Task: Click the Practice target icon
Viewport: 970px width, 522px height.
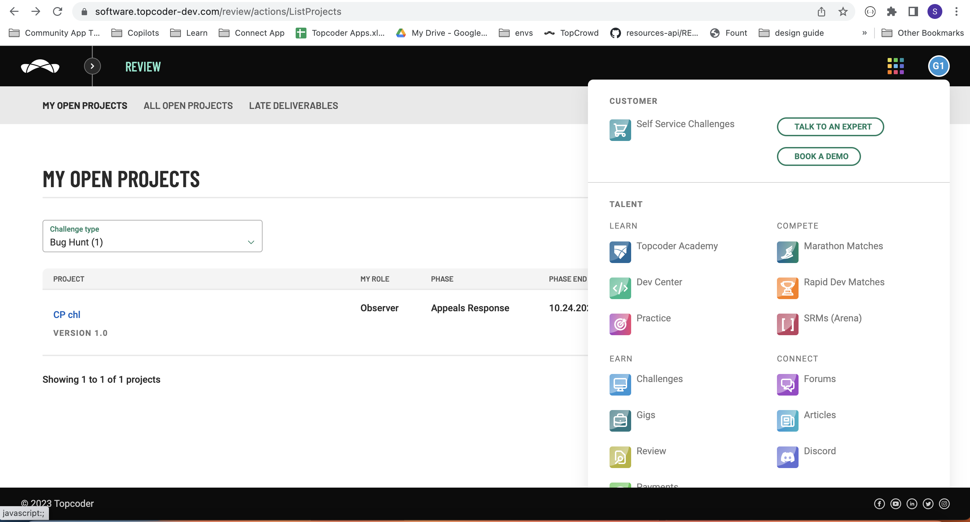Action: pyautogui.click(x=620, y=324)
